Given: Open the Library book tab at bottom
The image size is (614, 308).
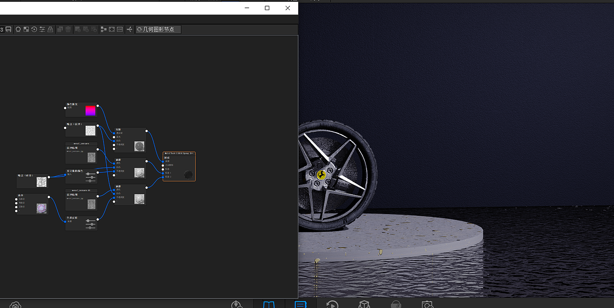Looking at the screenshot, I should pyautogui.click(x=268, y=304).
